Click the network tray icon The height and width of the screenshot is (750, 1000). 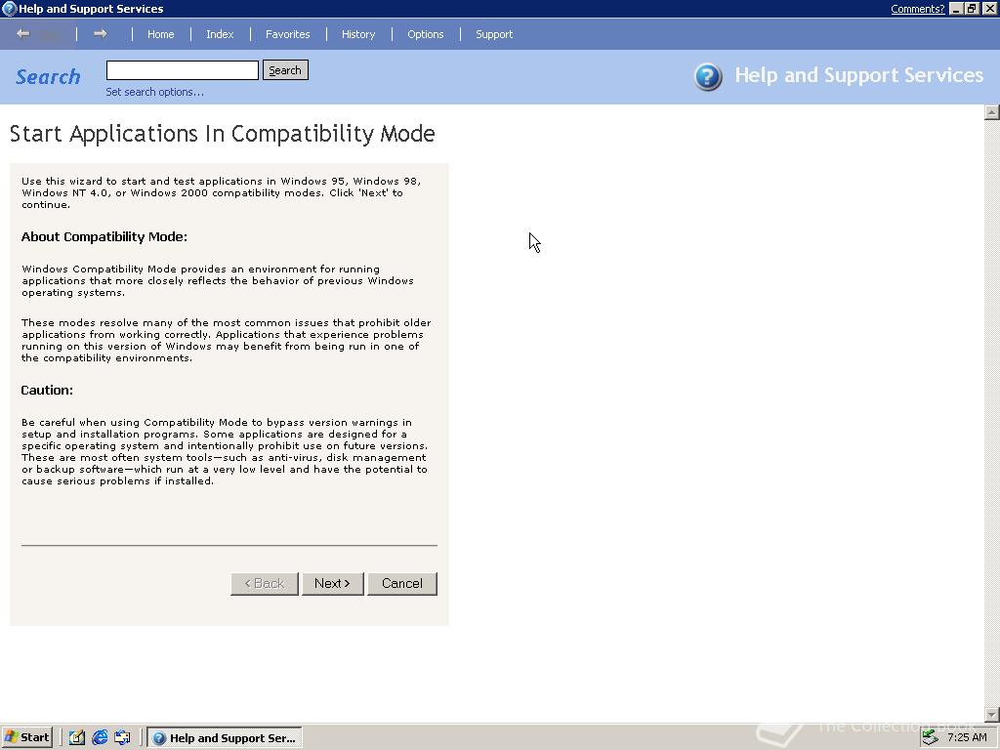click(x=931, y=737)
